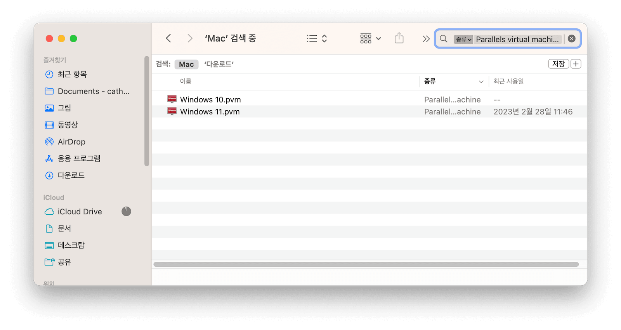Click the 공유 shared folder icon

pyautogui.click(x=50, y=262)
